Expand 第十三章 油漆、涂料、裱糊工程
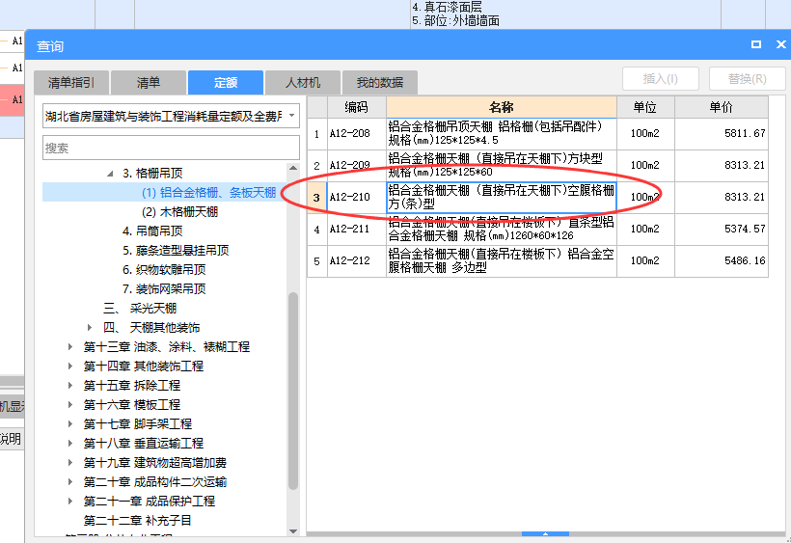Viewport: 791px width, 543px height. (70, 347)
